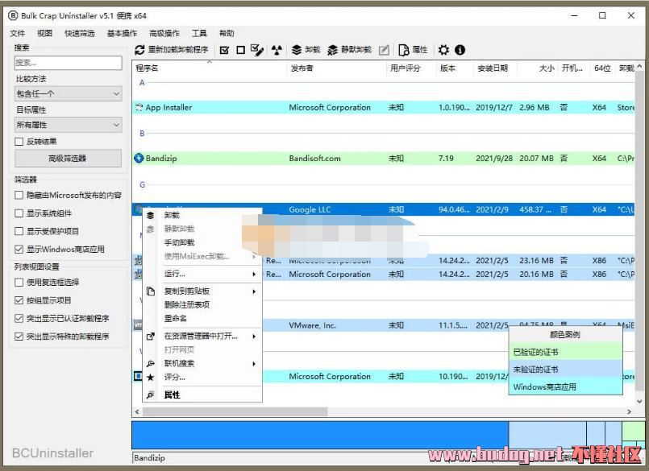
Task: Open the 工具 menu
Action: click(x=199, y=34)
